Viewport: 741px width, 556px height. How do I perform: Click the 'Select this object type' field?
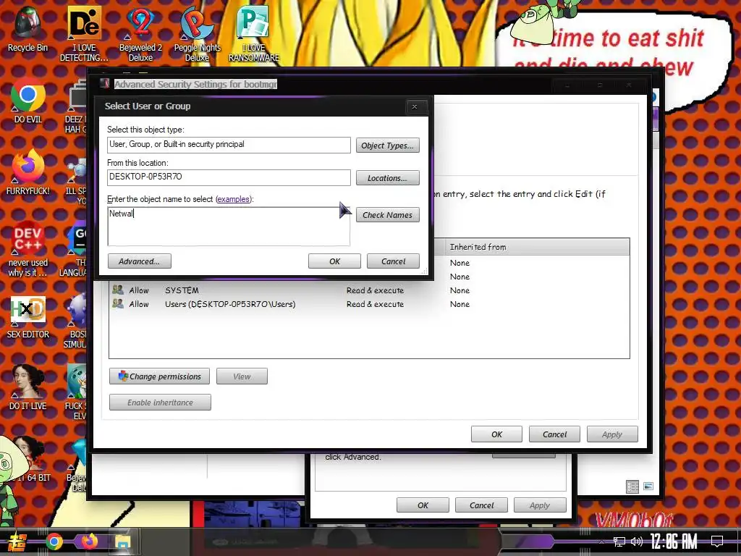pos(229,145)
